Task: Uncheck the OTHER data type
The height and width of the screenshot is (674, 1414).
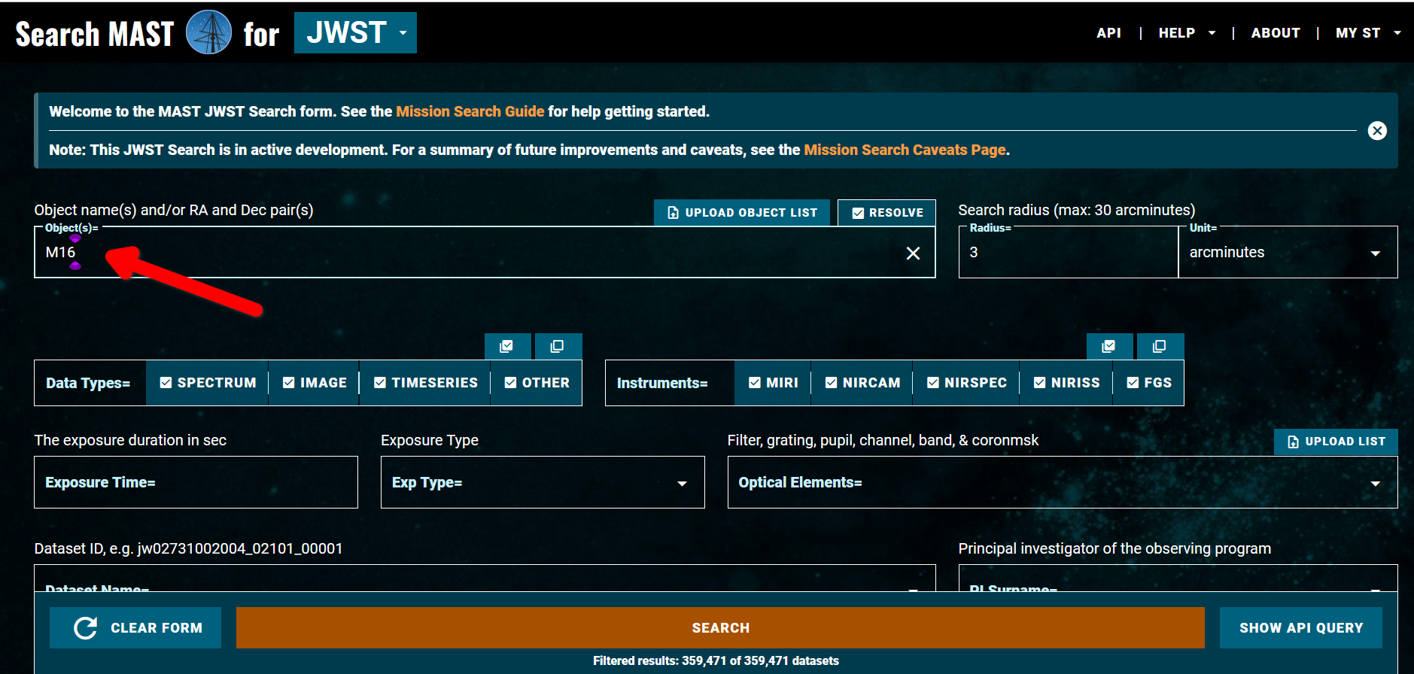Action: point(537,383)
